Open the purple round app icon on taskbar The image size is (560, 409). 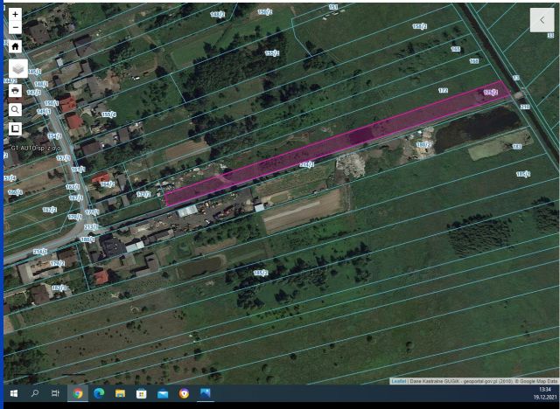coord(184,393)
